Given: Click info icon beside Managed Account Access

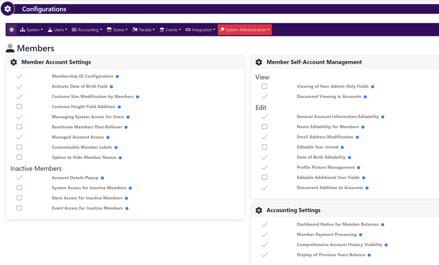Looking at the screenshot, I should tap(108, 137).
